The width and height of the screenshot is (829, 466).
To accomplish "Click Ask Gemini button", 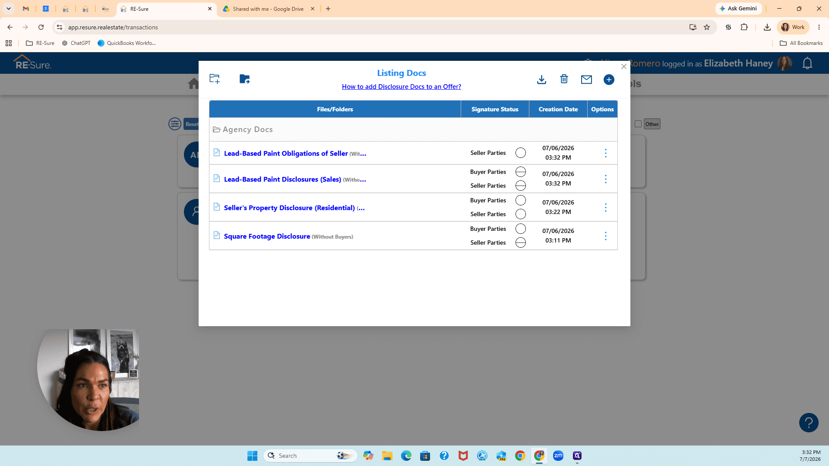I will (738, 9).
